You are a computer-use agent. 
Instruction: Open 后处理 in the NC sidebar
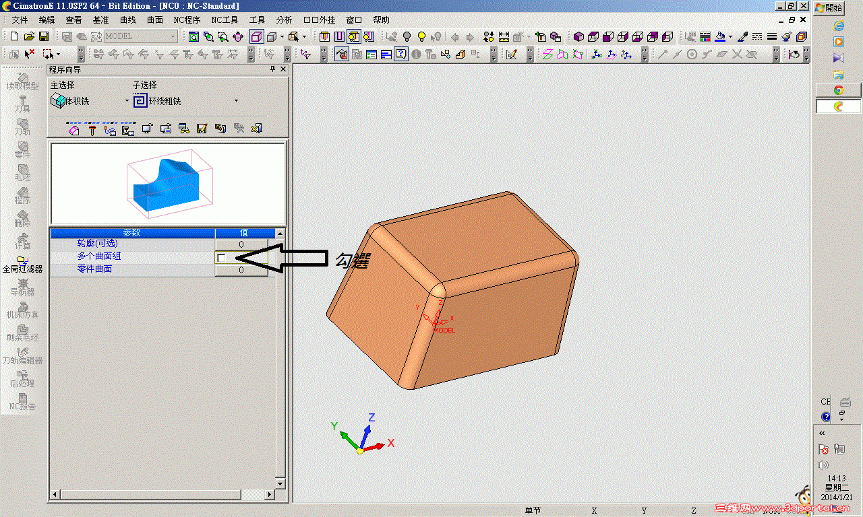coord(23,378)
